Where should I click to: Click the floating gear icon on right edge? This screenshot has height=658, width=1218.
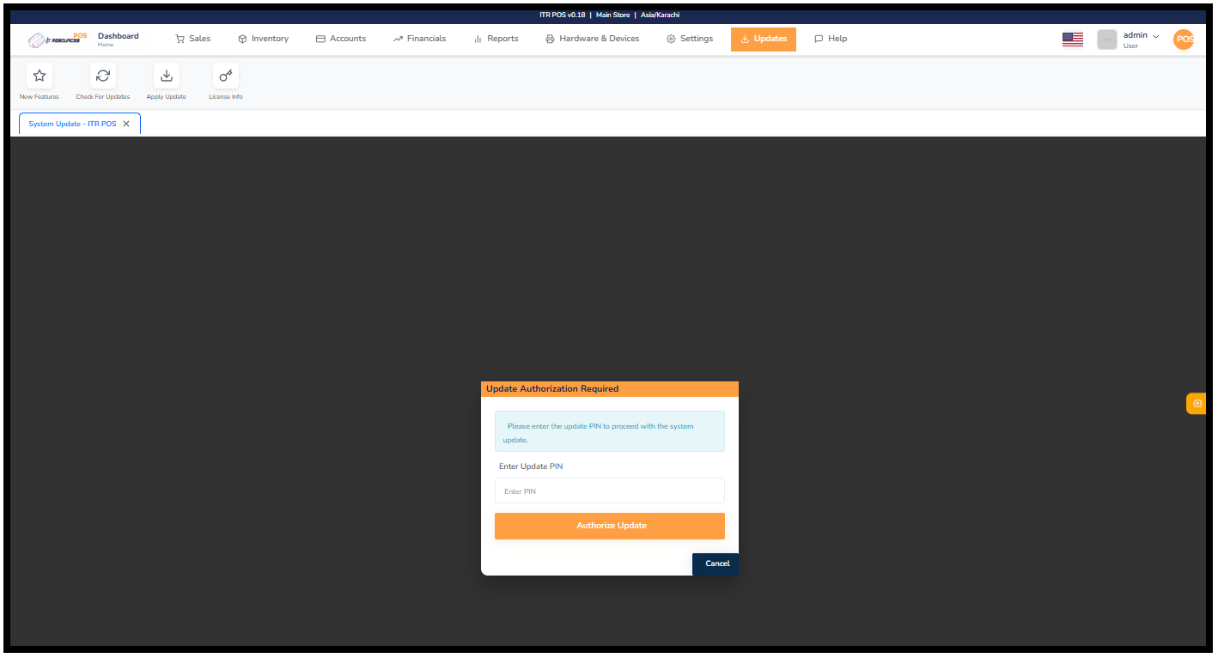1196,403
